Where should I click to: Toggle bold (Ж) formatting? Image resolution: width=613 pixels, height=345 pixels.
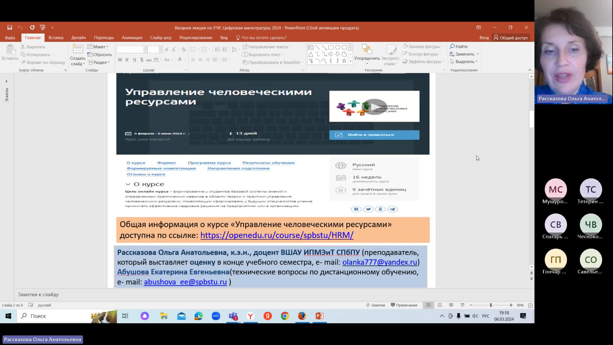tap(120, 59)
